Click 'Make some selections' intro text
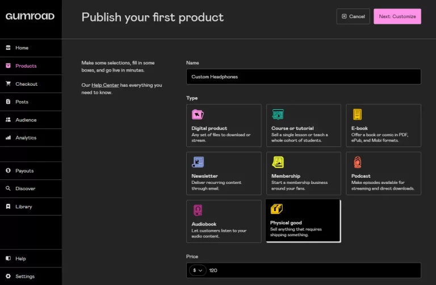The width and height of the screenshot is (436, 285). 118,66
